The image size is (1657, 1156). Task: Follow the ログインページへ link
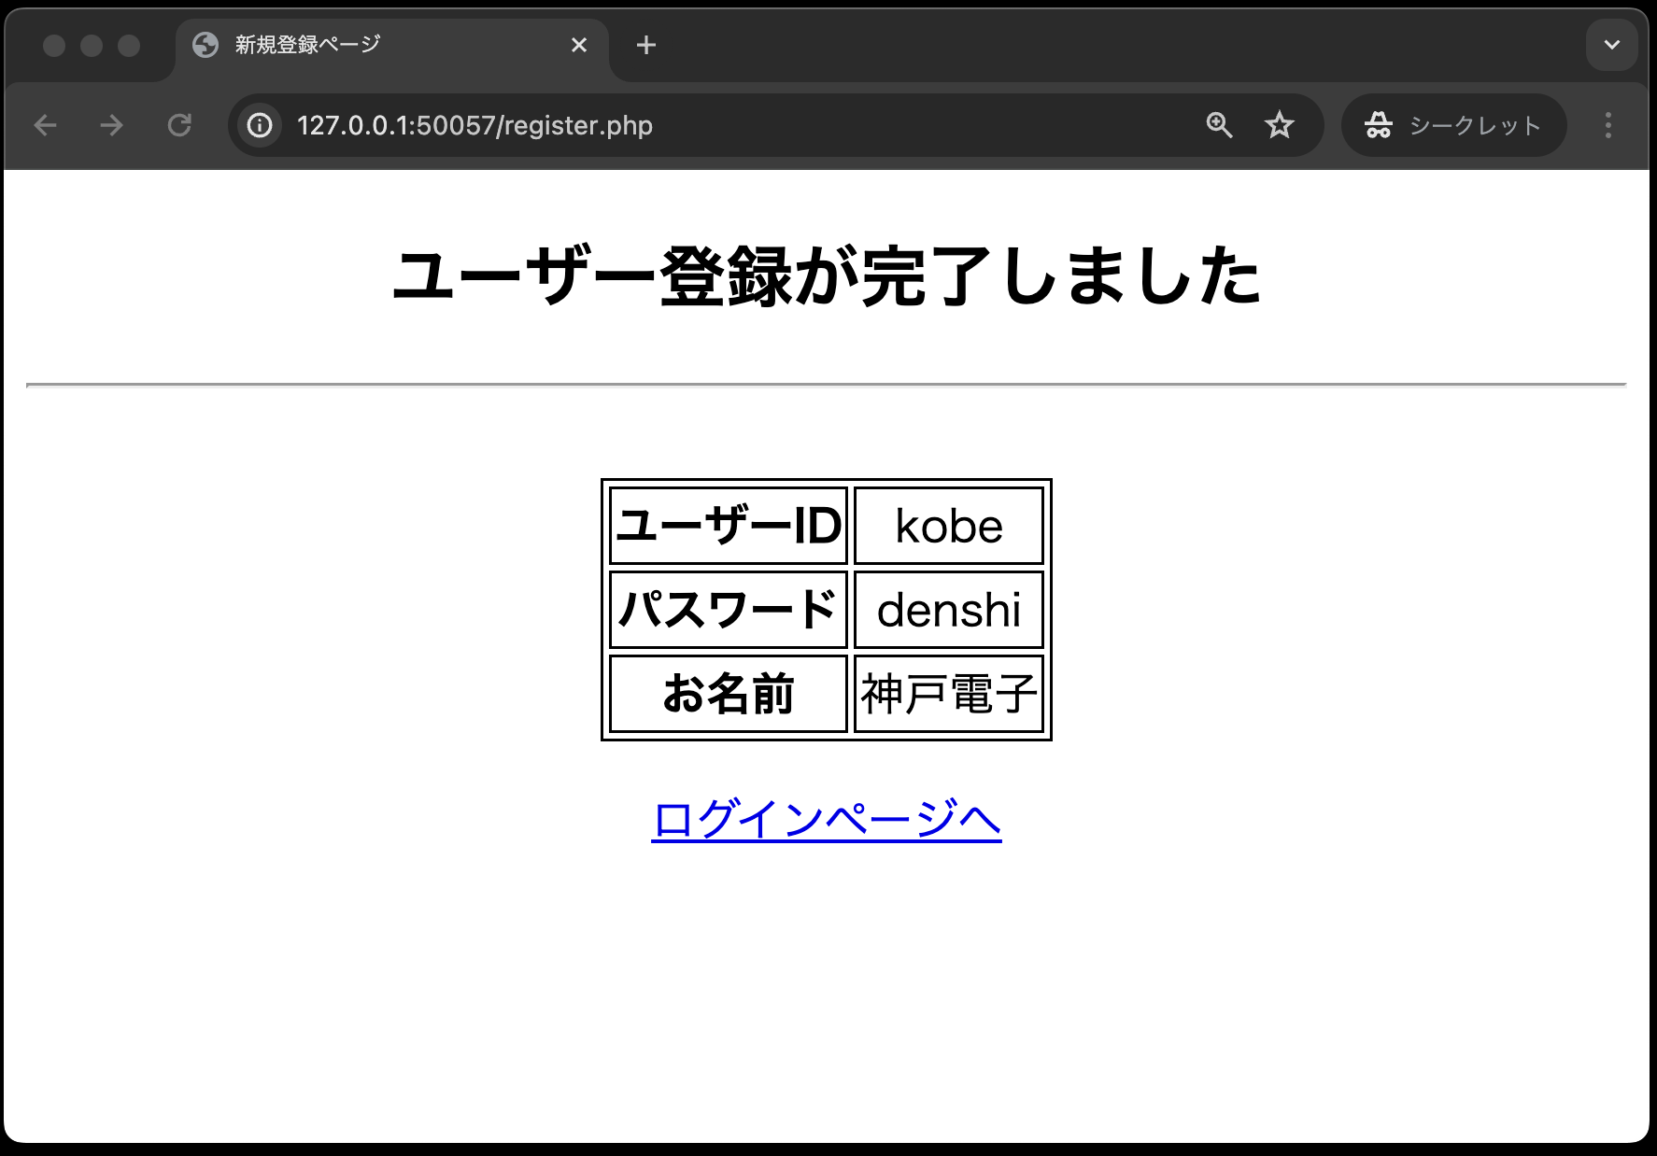pos(827,820)
